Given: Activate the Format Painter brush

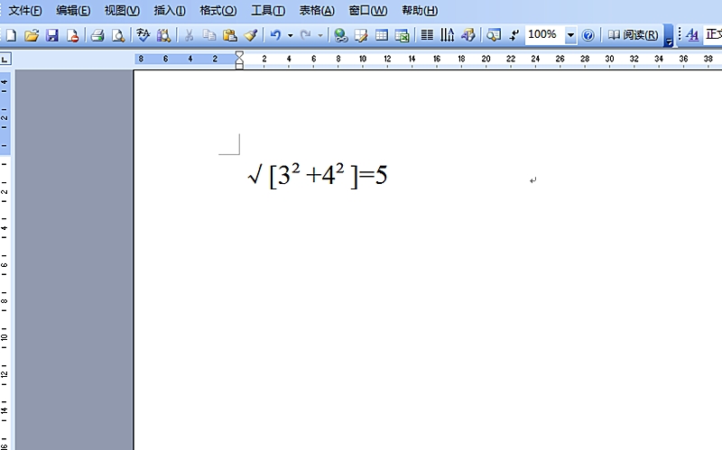Looking at the screenshot, I should tap(251, 35).
